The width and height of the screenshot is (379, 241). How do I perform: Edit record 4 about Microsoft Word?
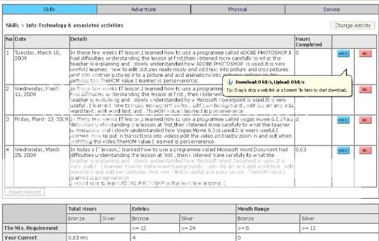point(343,151)
